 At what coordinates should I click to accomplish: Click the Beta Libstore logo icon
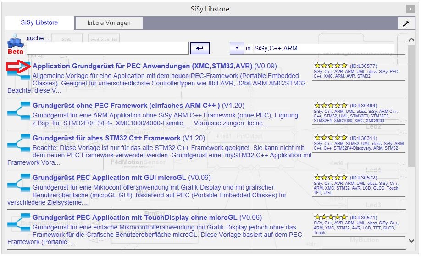coord(15,46)
